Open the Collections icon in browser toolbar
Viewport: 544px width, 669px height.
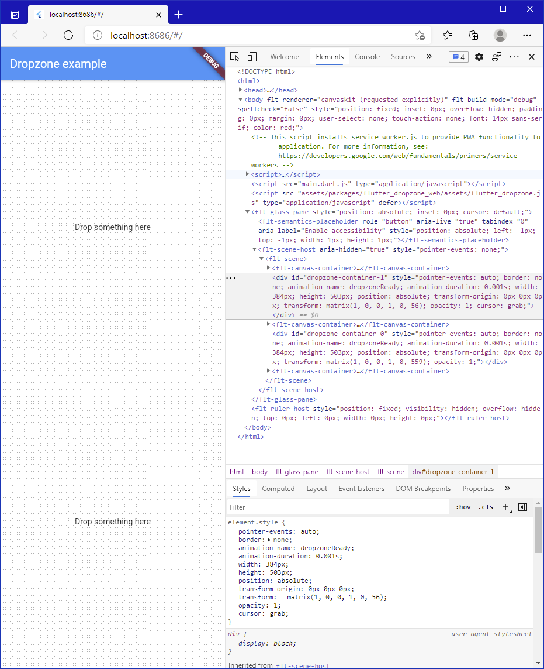473,35
